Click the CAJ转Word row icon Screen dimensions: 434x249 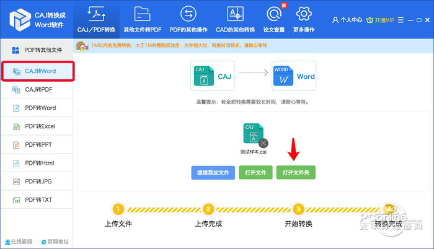pos(17,71)
